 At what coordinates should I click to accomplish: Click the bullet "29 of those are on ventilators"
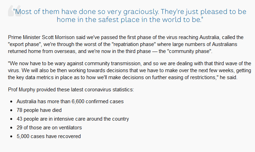(49, 128)
